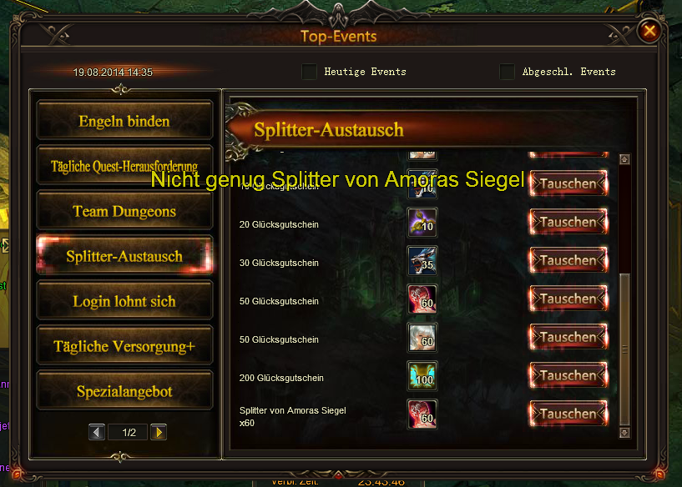
Task: Click Tauschen for 20 Glücksgutschein
Action: coord(568,223)
